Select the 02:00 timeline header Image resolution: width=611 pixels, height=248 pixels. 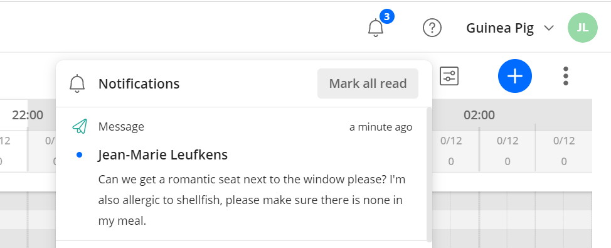479,115
